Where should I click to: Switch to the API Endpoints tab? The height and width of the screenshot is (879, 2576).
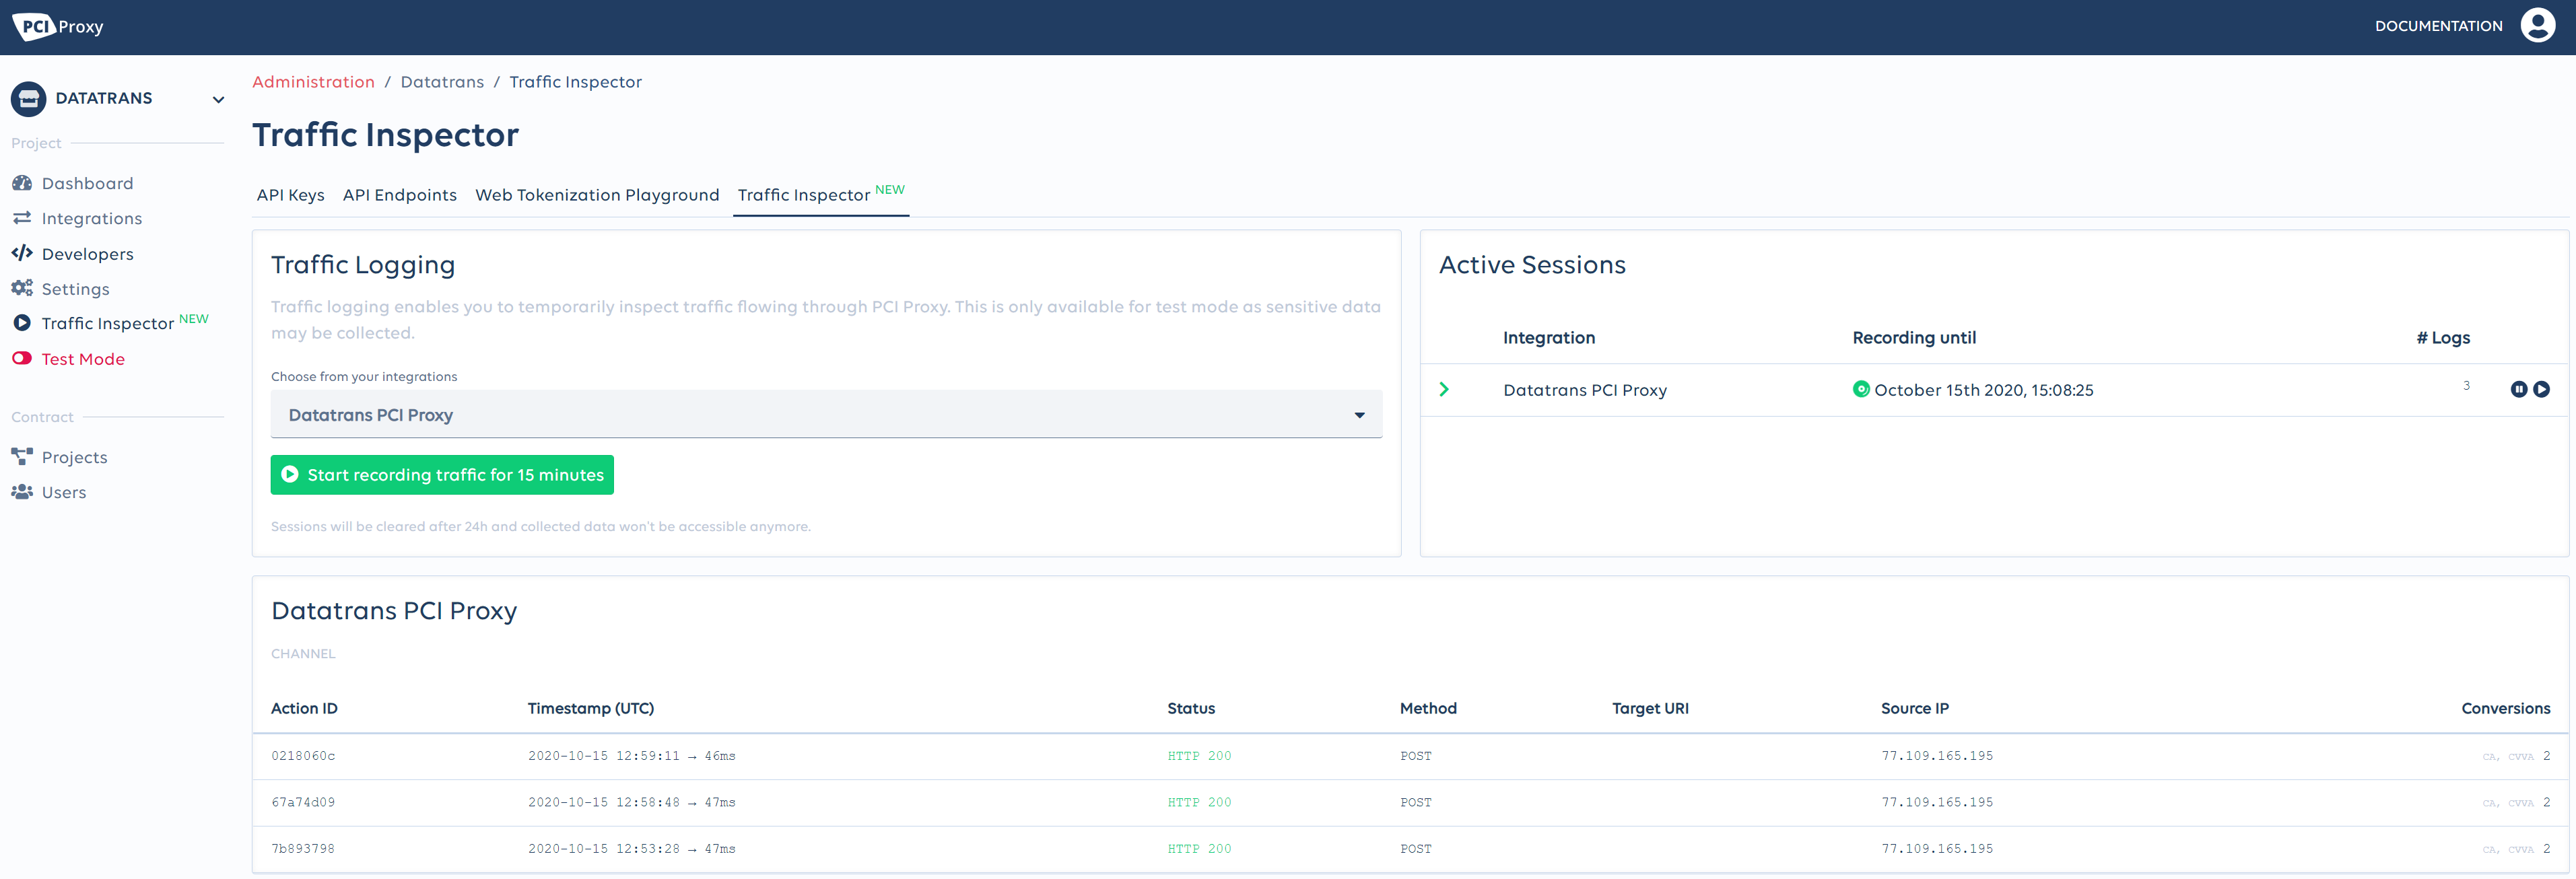tap(399, 195)
